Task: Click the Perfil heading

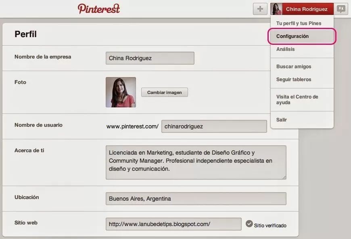Action: click(x=25, y=34)
